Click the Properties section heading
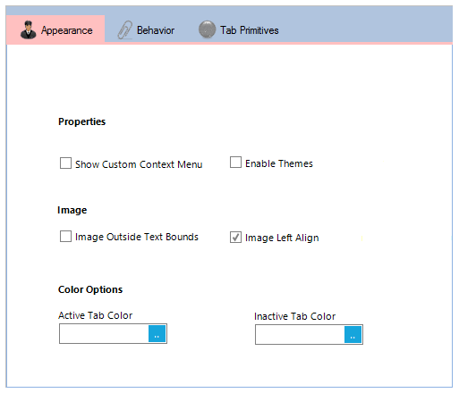Screen dimensions: 459x393 pyautogui.click(x=81, y=121)
